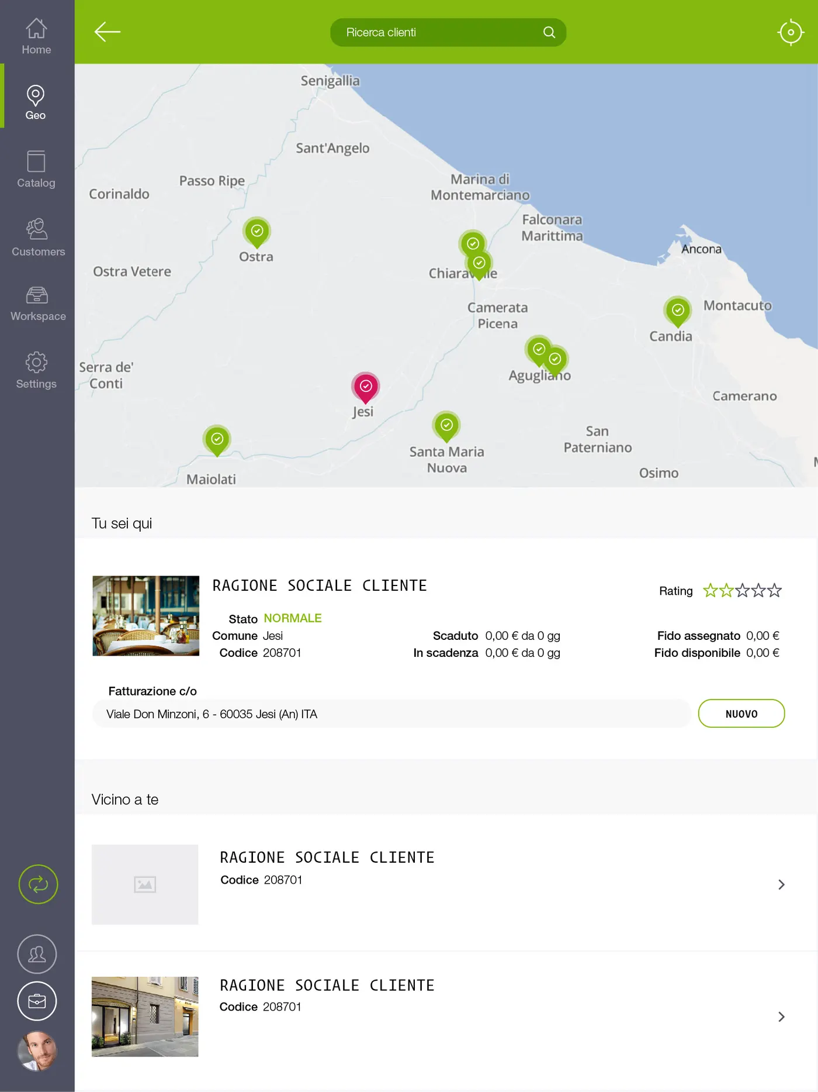Select the pin at Santa Maria Nuova

pyautogui.click(x=446, y=426)
